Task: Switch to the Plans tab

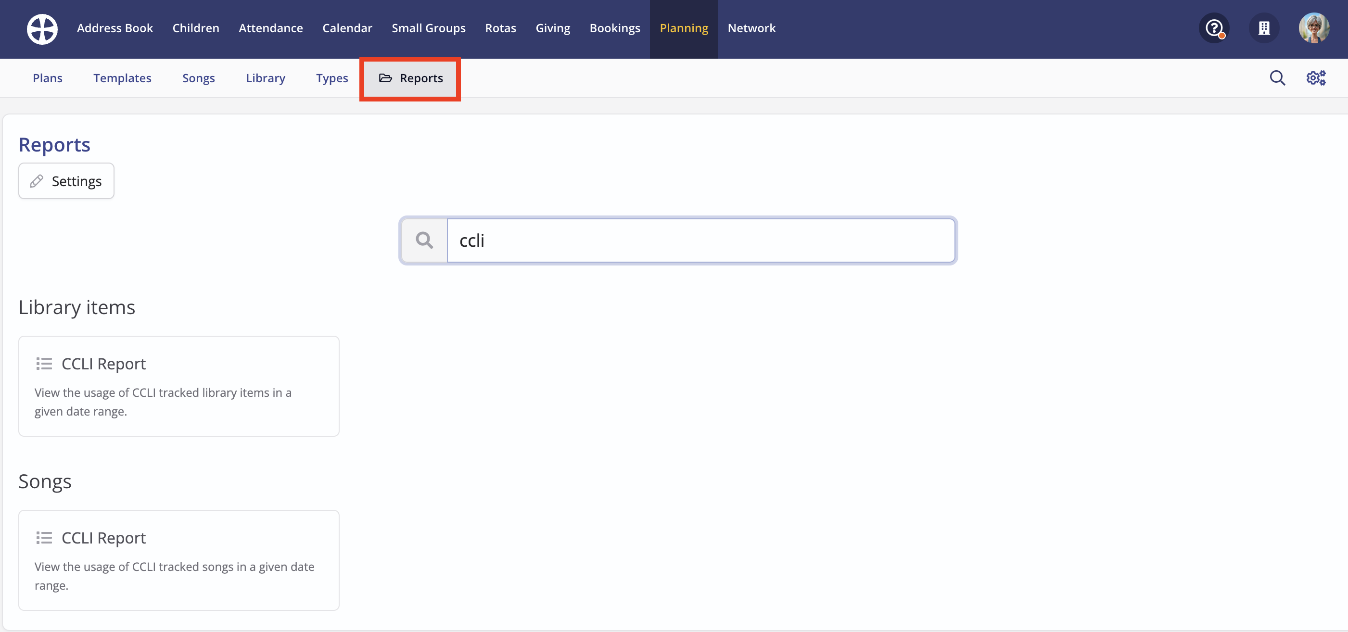Action: coord(48,78)
